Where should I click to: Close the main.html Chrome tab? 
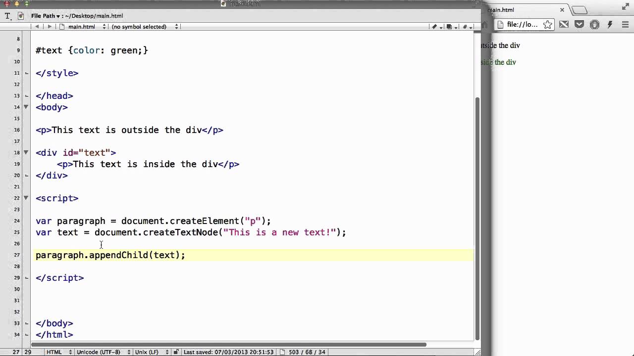pyautogui.click(x=562, y=10)
